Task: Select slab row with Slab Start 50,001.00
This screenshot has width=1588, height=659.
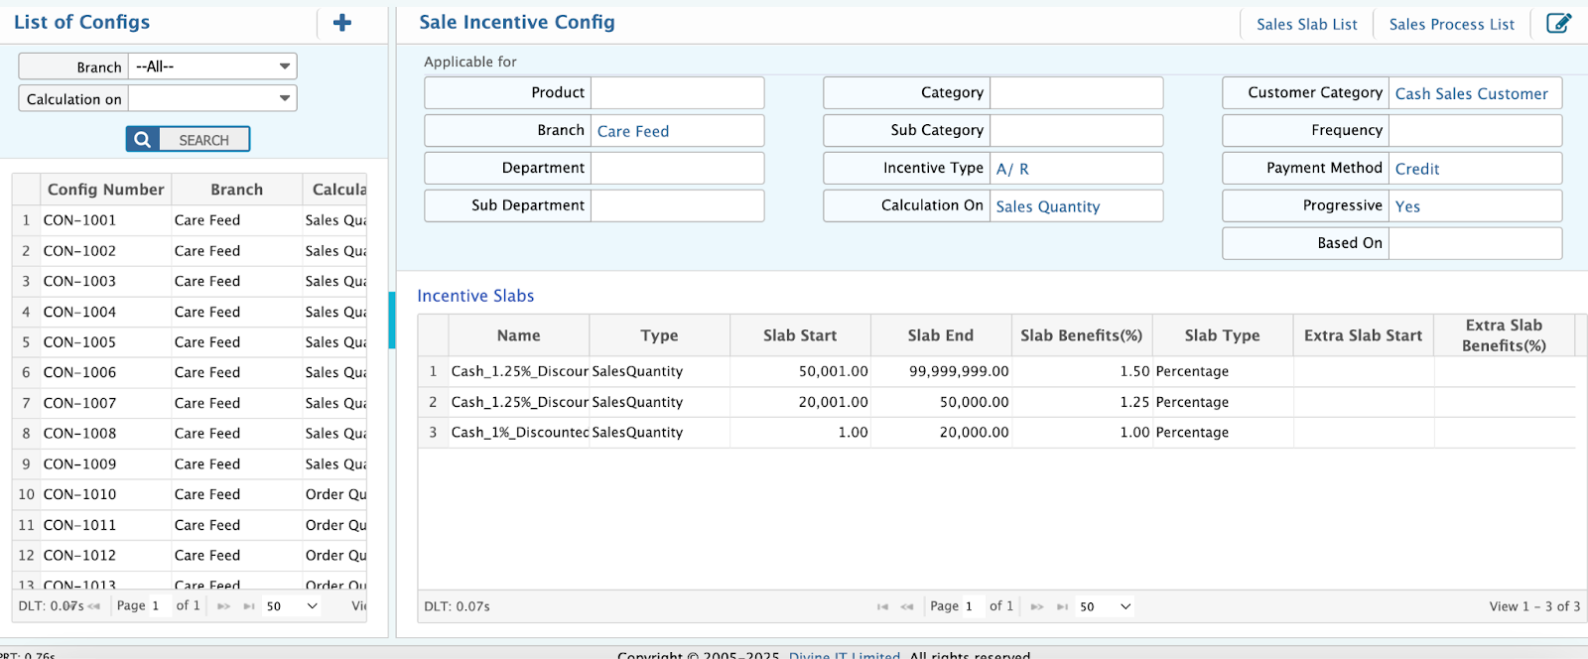Action: point(996,371)
